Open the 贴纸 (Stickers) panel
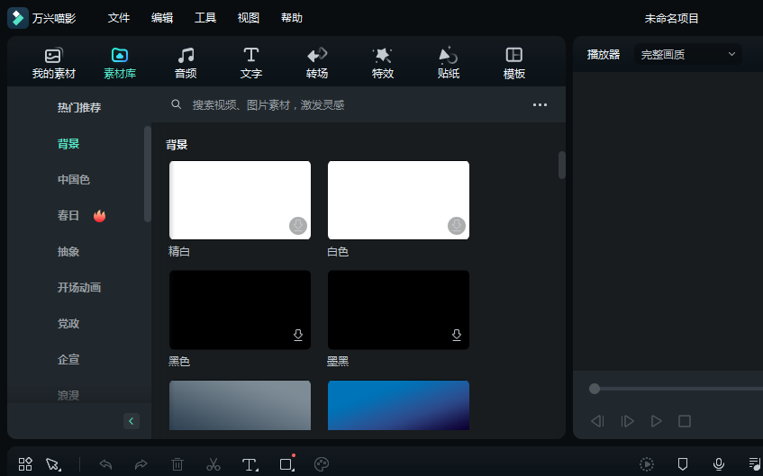763x476 pixels. pos(449,63)
